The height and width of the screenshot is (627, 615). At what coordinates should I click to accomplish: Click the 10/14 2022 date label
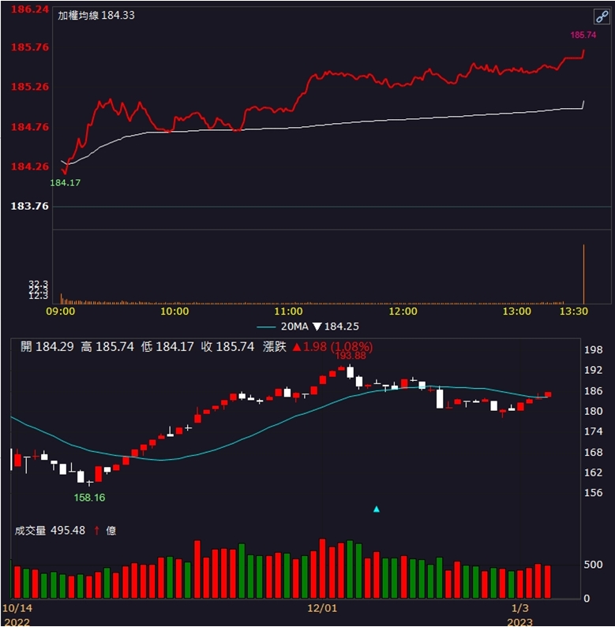coord(17,615)
